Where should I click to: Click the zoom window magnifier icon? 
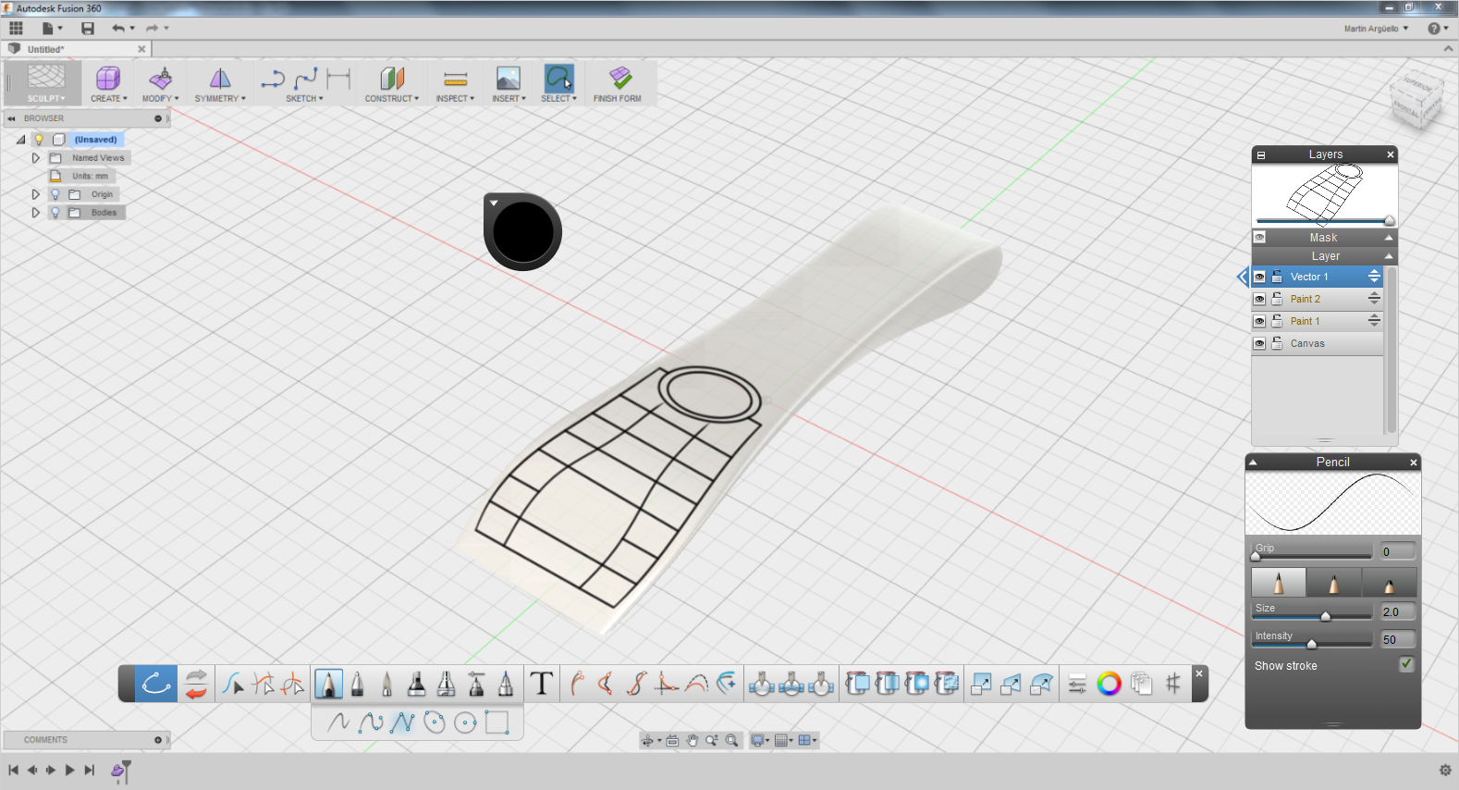pyautogui.click(x=732, y=740)
